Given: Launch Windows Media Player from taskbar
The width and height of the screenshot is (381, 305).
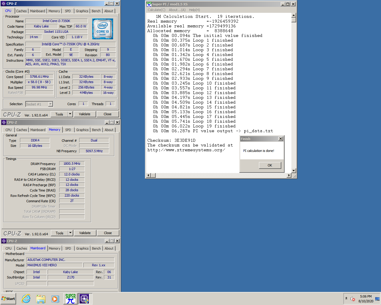Looking at the screenshot, I should pyautogui.click(x=55, y=299).
